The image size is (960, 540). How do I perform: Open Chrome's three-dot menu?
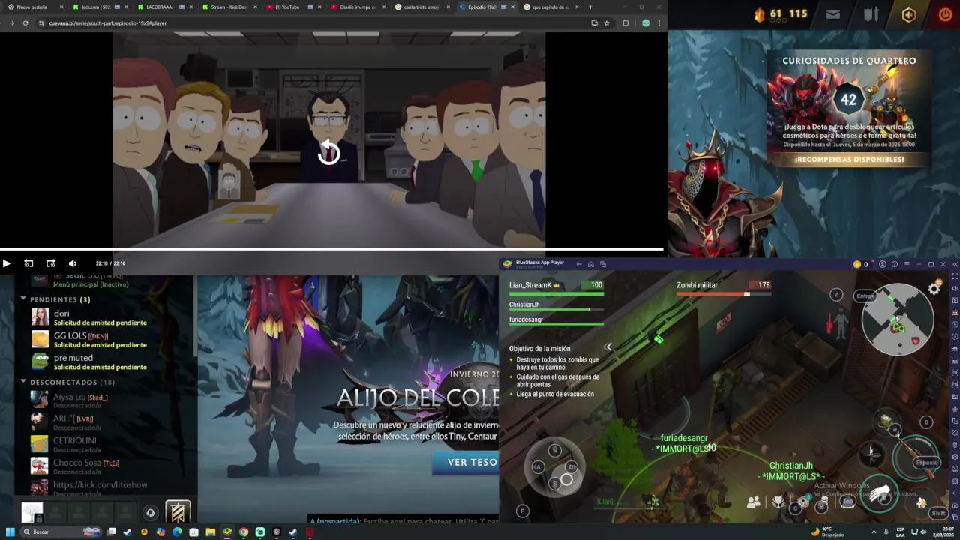[x=659, y=23]
